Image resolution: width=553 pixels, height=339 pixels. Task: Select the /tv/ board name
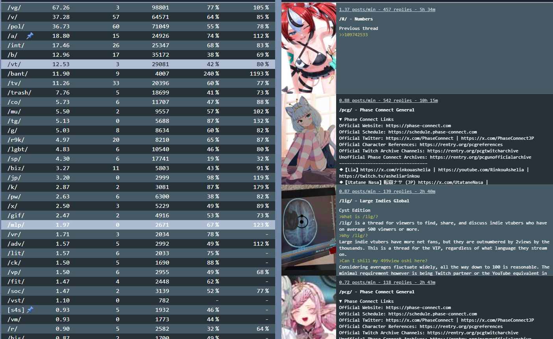click(x=14, y=83)
